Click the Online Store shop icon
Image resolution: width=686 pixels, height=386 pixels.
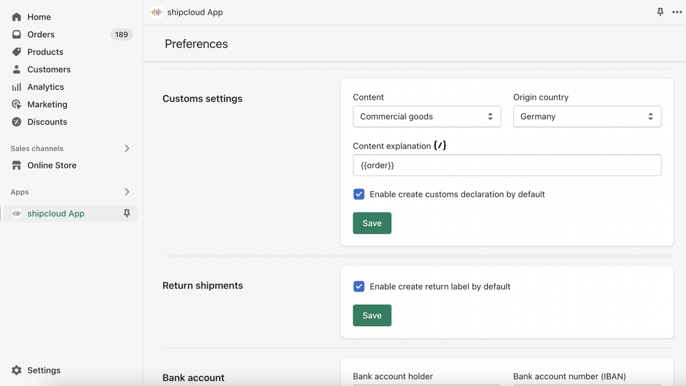point(17,165)
